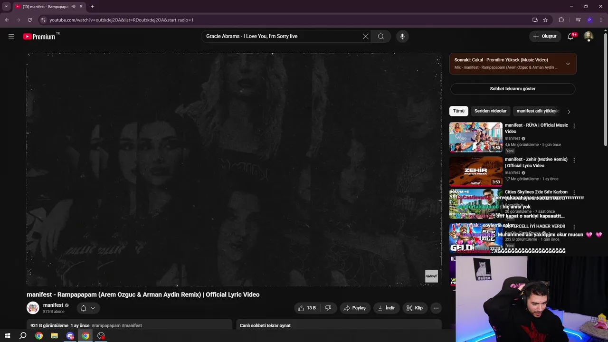
Task: Click the Sohbet tekrarını göster button
Action: coord(513,89)
